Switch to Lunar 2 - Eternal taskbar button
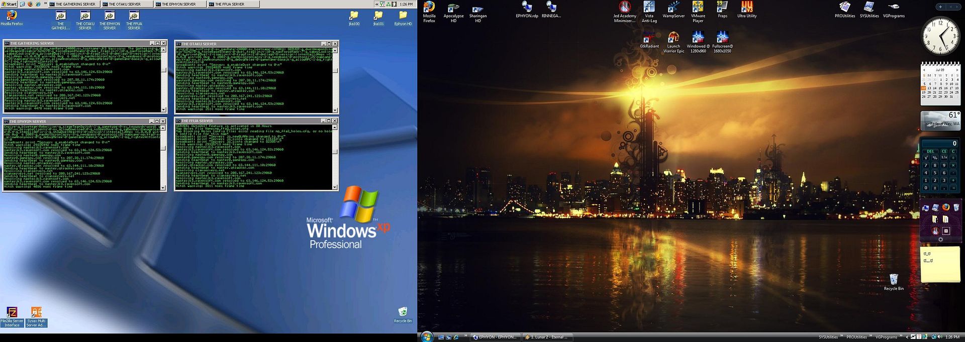This screenshot has width=965, height=342. [x=547, y=337]
